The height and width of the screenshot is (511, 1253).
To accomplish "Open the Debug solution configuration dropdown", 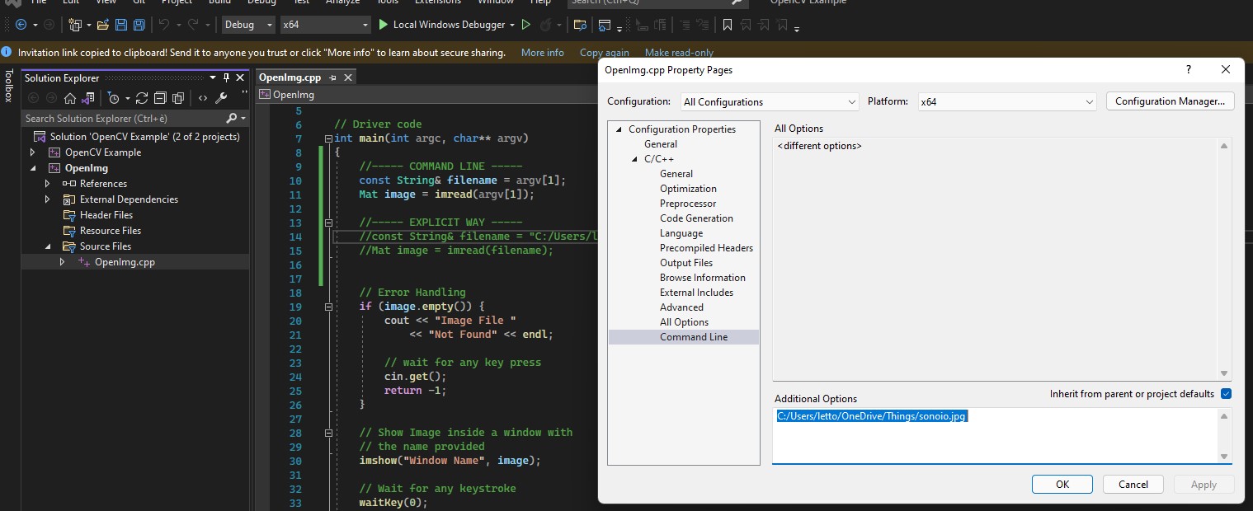I will click(249, 25).
